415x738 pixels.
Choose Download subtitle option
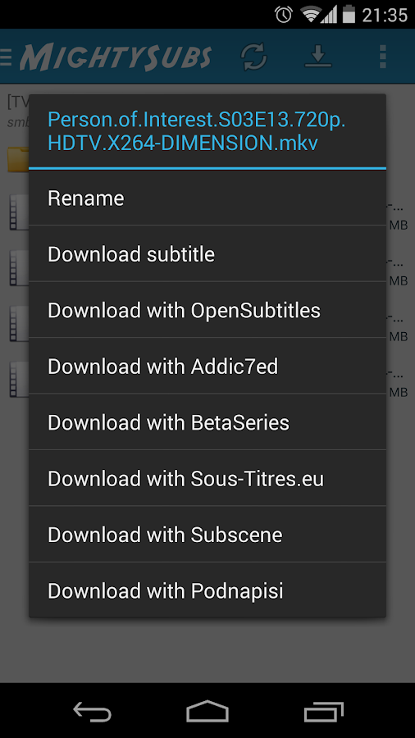click(207, 254)
